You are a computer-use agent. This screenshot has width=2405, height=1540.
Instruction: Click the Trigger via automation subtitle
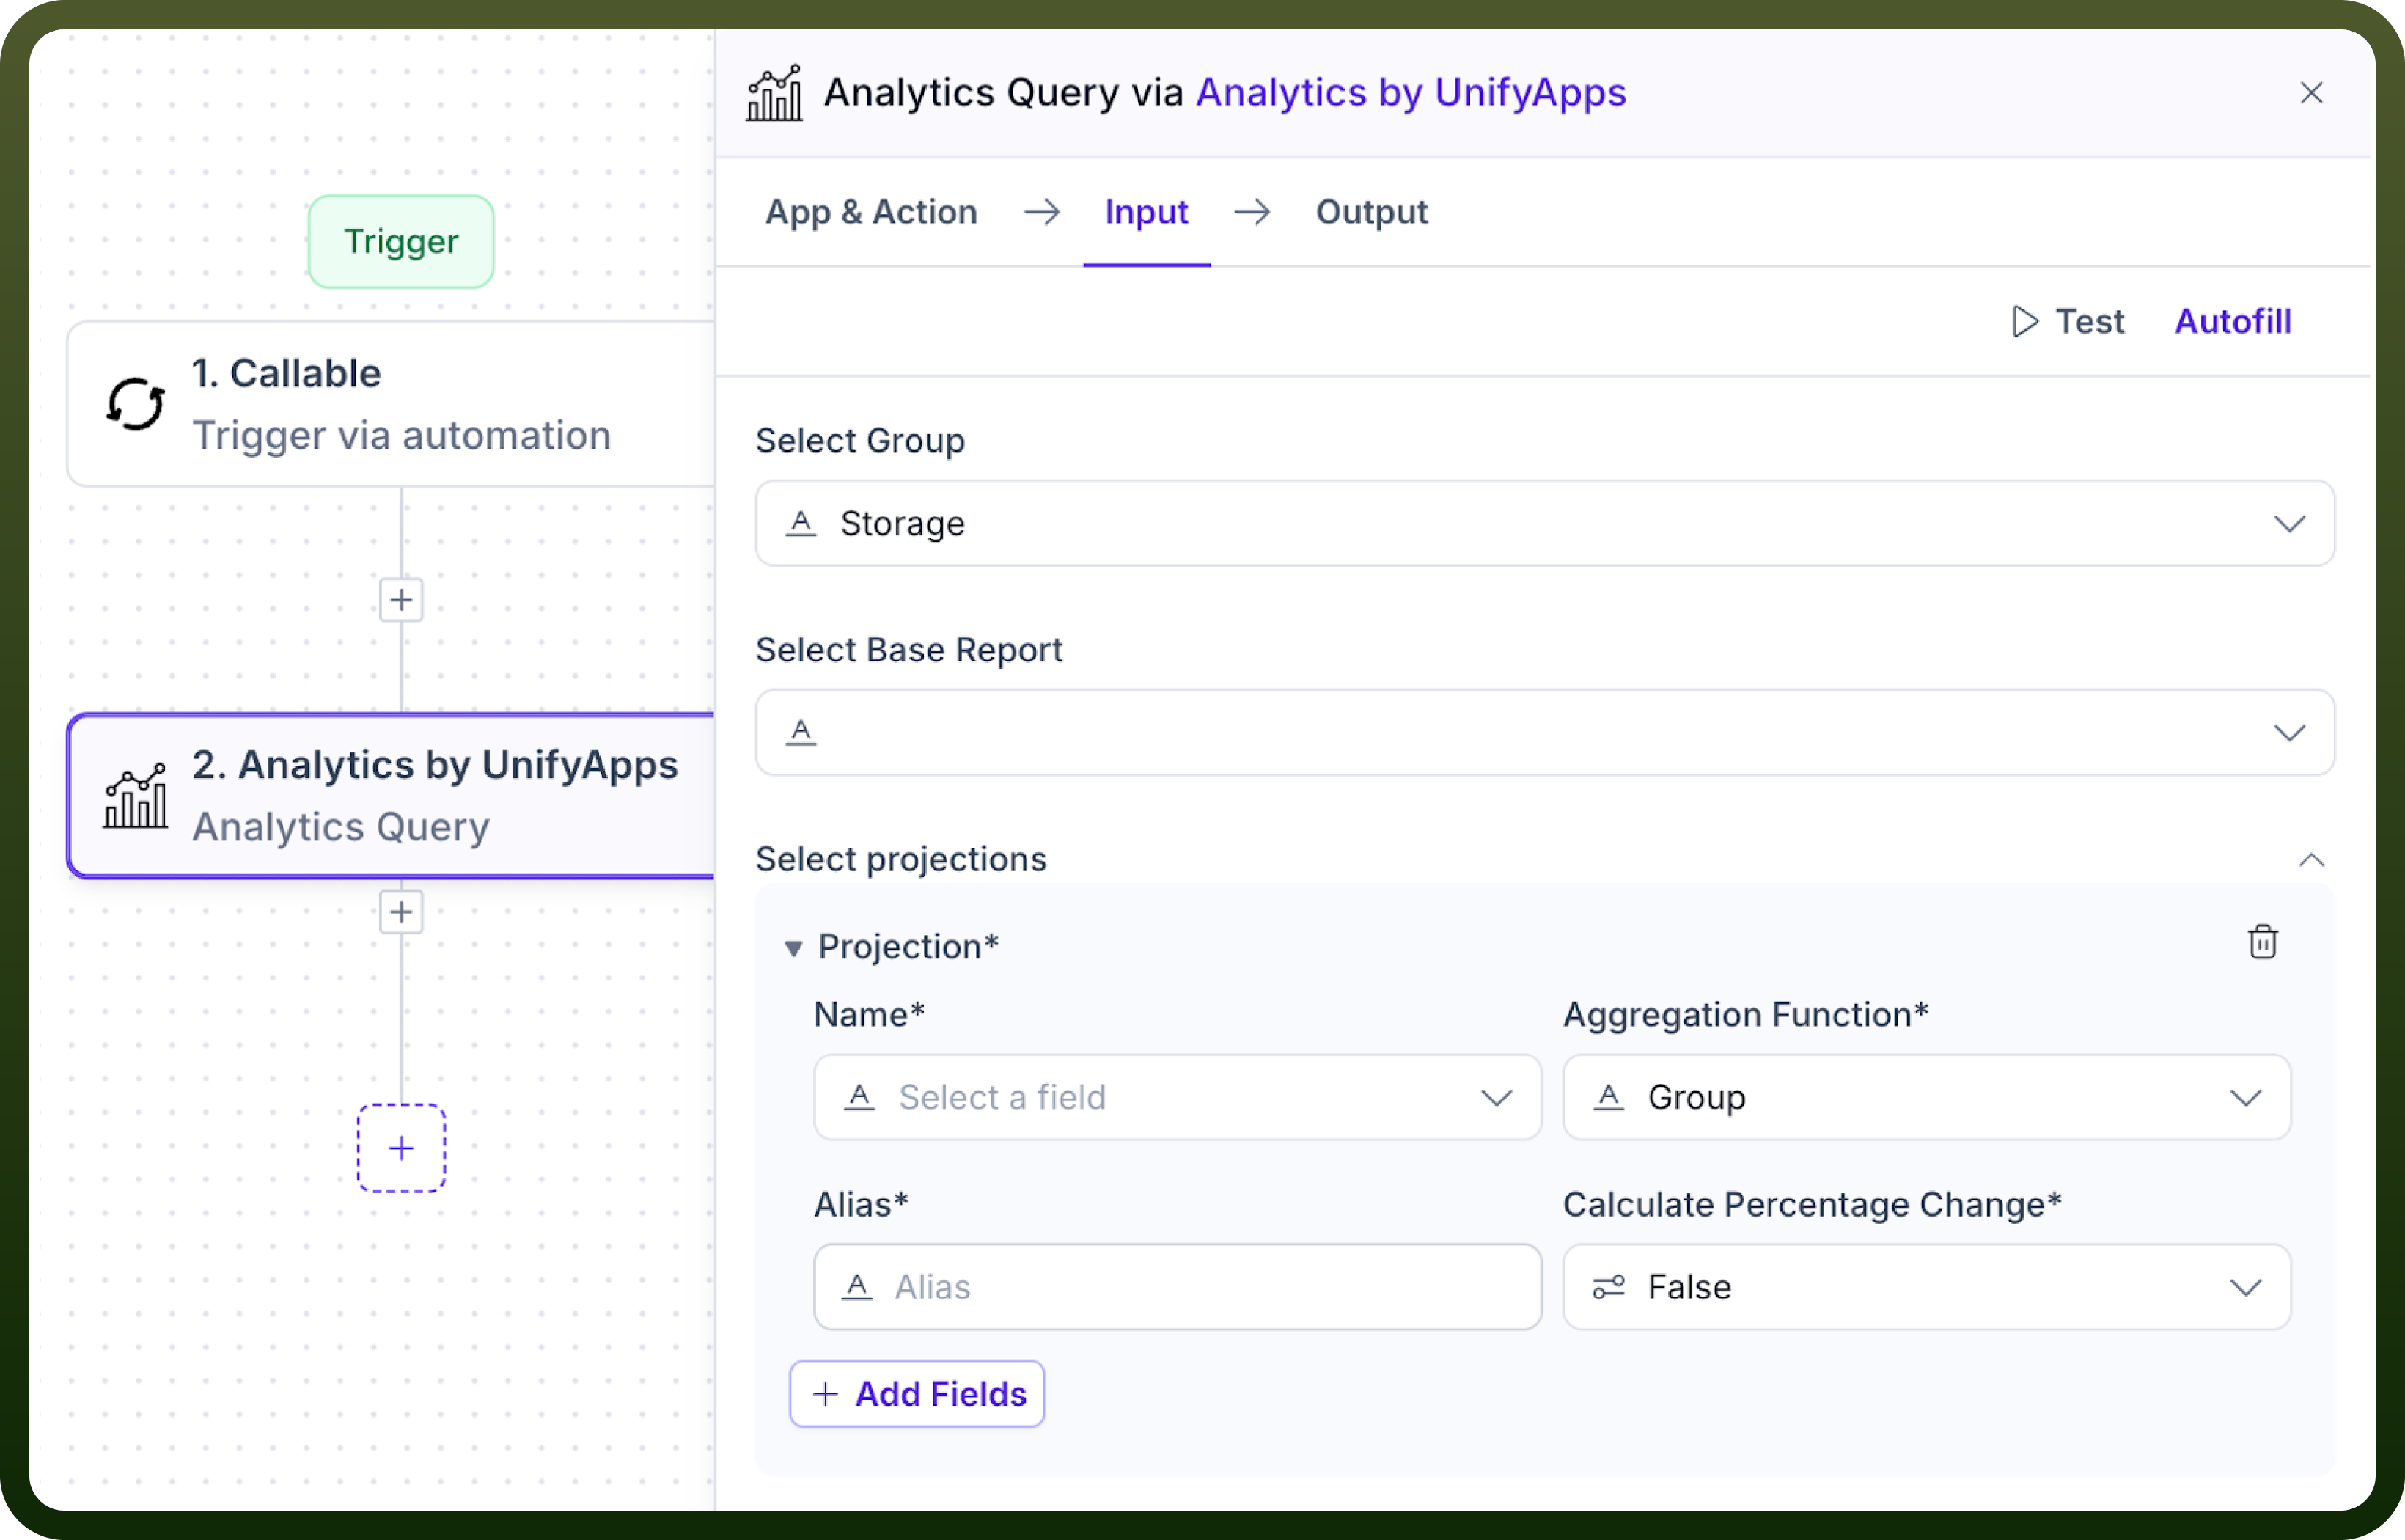tap(401, 435)
